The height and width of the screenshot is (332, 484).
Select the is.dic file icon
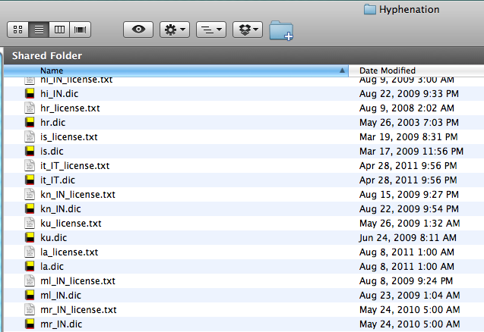pos(30,151)
